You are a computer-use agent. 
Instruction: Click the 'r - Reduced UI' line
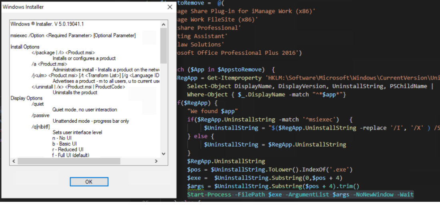coord(68,149)
